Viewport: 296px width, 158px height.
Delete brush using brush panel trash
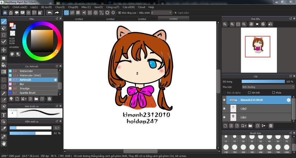pyautogui.click(x=49, y=99)
